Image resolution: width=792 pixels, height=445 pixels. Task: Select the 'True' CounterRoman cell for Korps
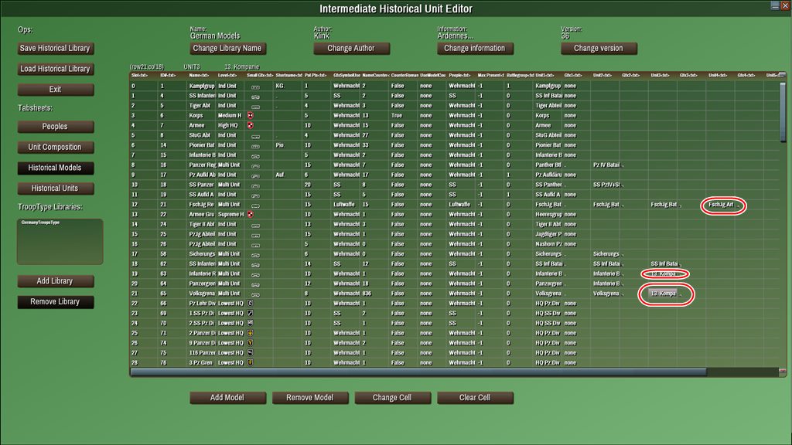(x=397, y=116)
